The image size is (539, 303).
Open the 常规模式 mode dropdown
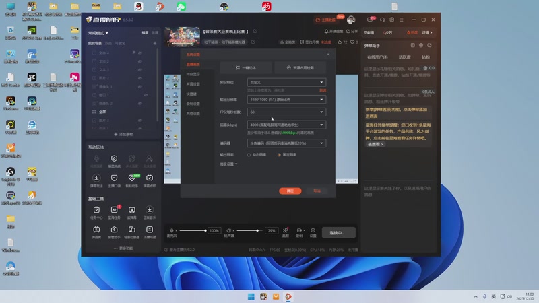click(98, 33)
